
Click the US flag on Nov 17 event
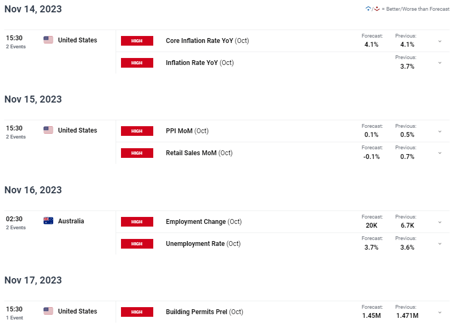point(48,311)
